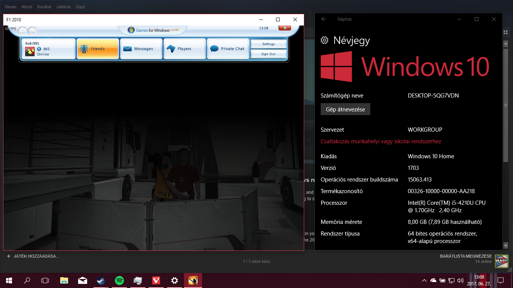Click the Steam friends avatar thumbnail

[x=502, y=261]
